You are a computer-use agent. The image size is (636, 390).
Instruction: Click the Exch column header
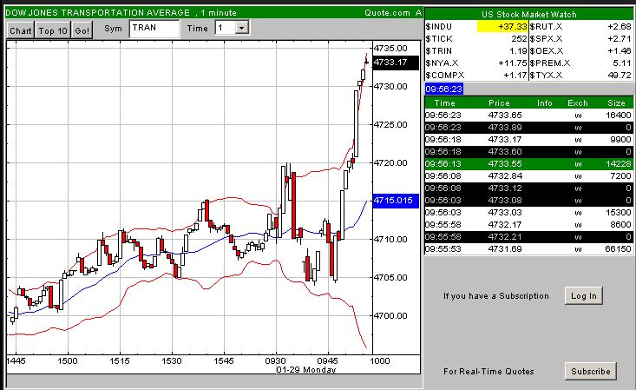point(578,103)
